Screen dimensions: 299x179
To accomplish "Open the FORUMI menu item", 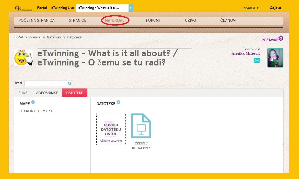I will [153, 20].
